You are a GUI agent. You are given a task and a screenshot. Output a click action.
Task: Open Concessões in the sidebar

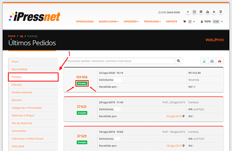tap(33, 131)
